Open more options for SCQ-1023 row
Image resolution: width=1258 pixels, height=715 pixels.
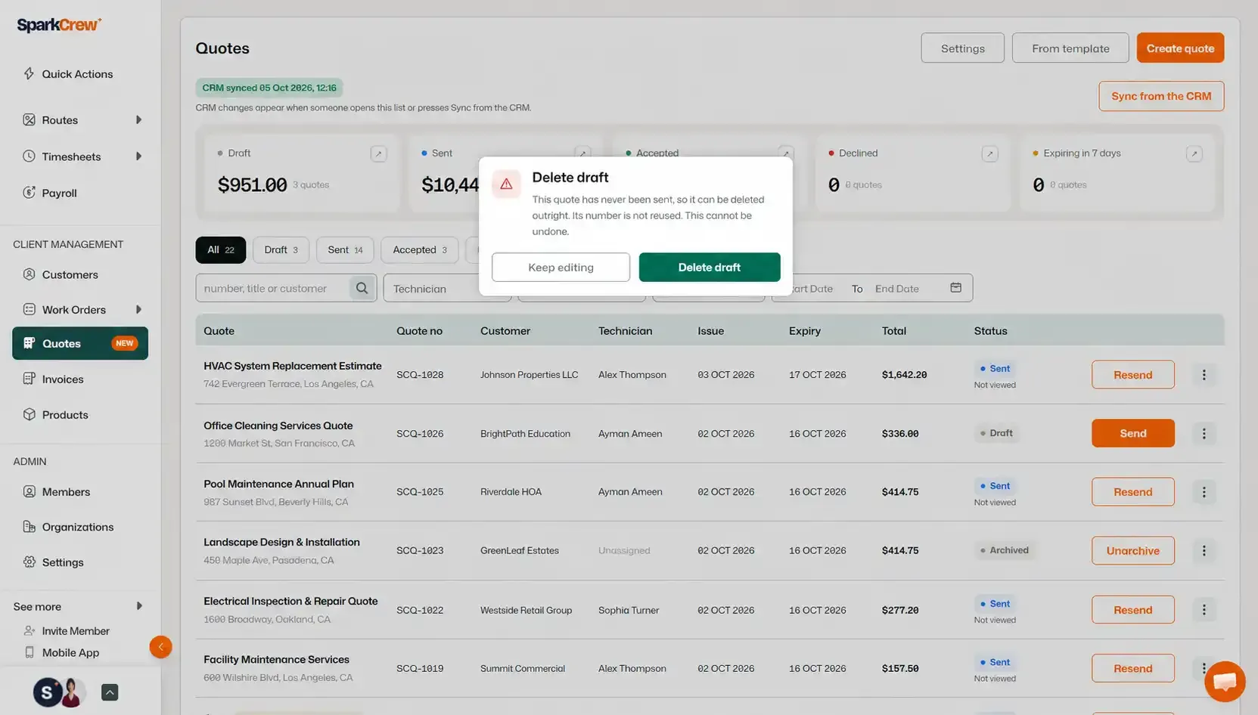tap(1204, 550)
